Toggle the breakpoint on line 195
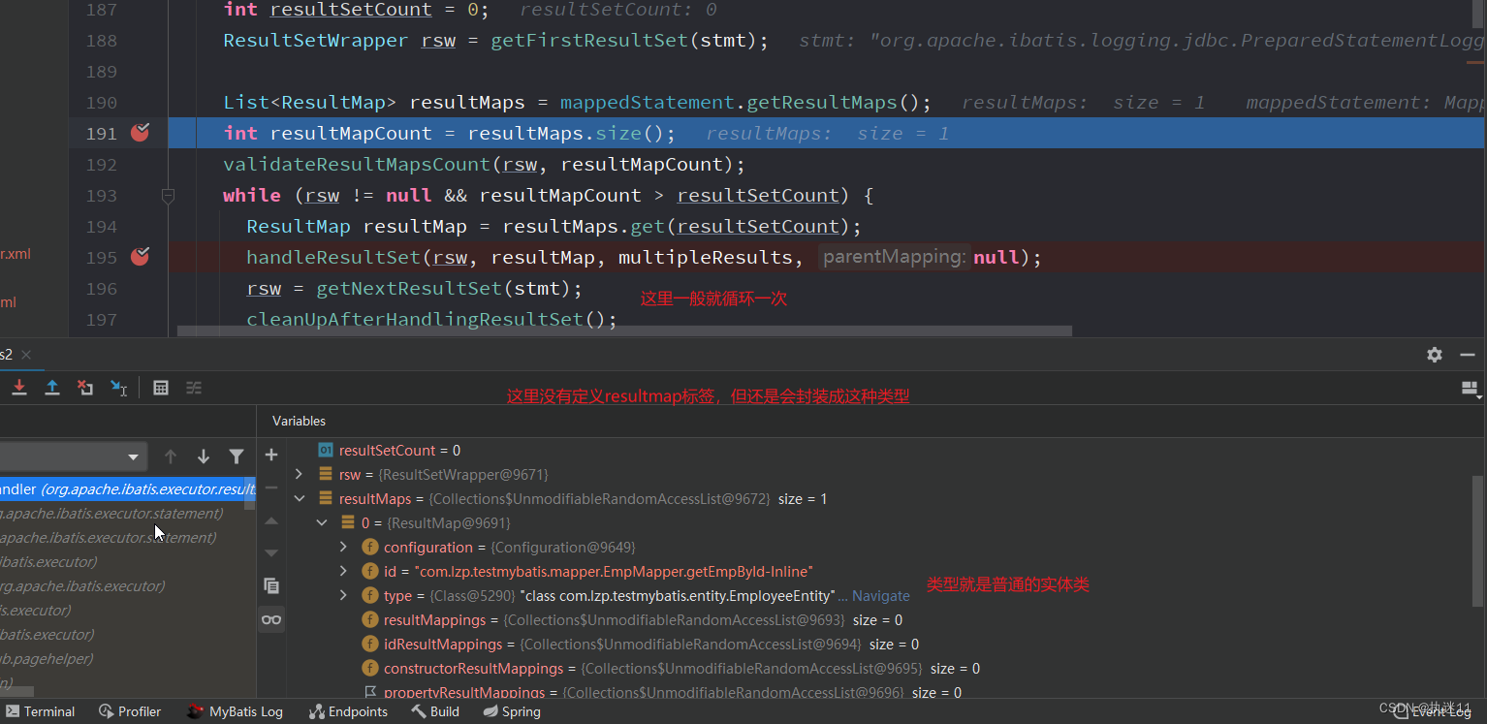 tap(141, 257)
